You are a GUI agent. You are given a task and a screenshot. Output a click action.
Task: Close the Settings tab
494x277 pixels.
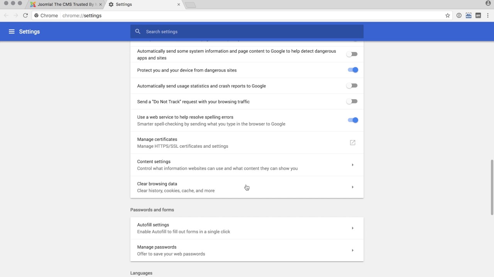(179, 5)
